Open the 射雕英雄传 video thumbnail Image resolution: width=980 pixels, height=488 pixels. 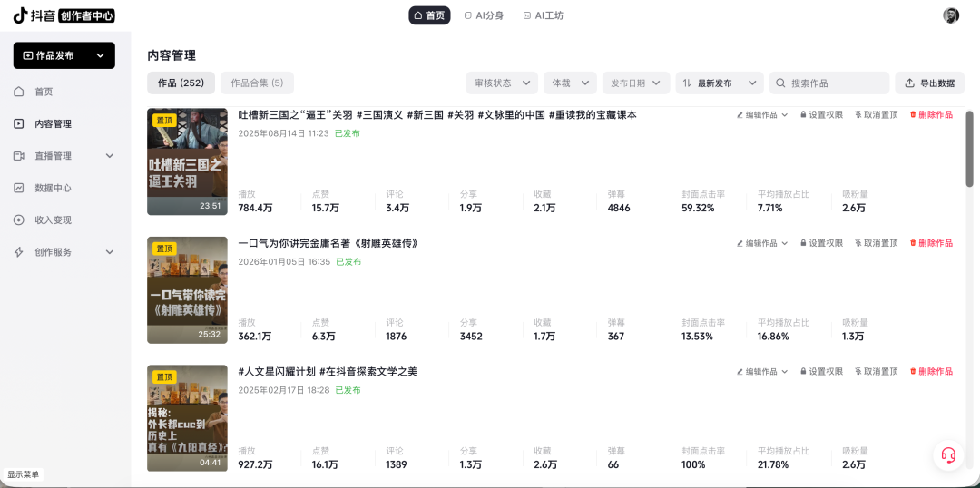(188, 290)
